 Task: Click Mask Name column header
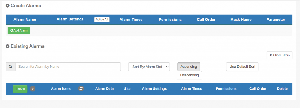[241, 20]
